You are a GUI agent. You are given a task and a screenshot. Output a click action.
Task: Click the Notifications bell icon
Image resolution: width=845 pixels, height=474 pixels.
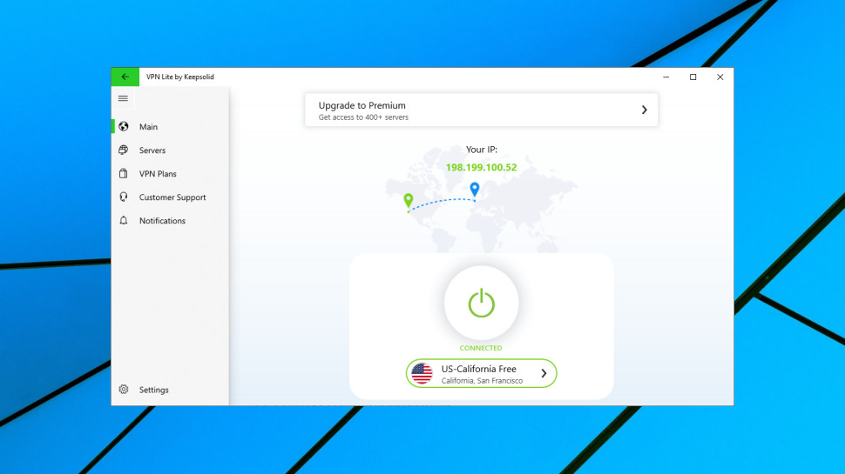tap(124, 221)
